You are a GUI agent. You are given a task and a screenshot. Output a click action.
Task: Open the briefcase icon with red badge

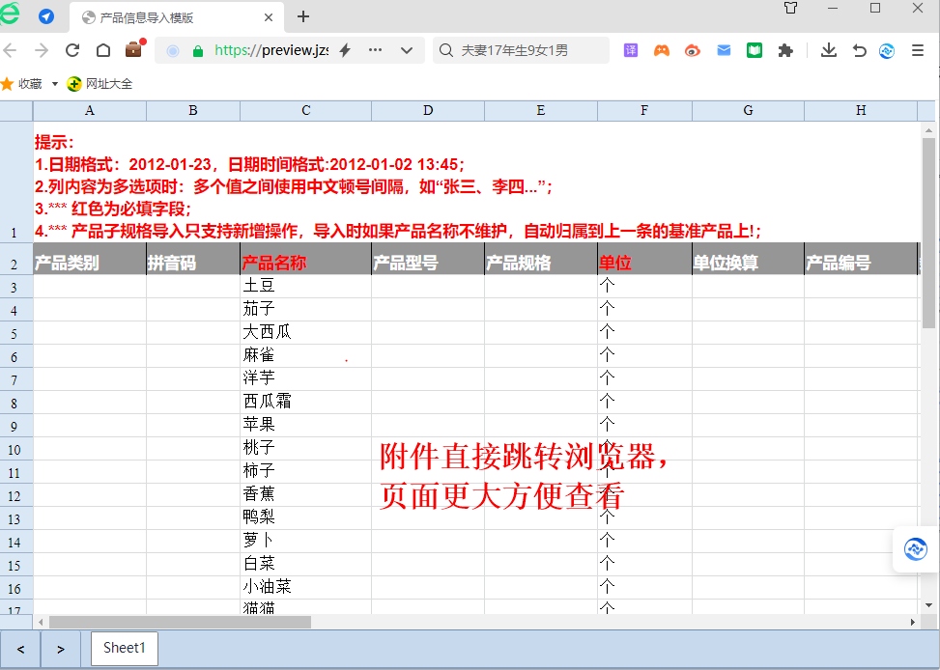click(135, 48)
